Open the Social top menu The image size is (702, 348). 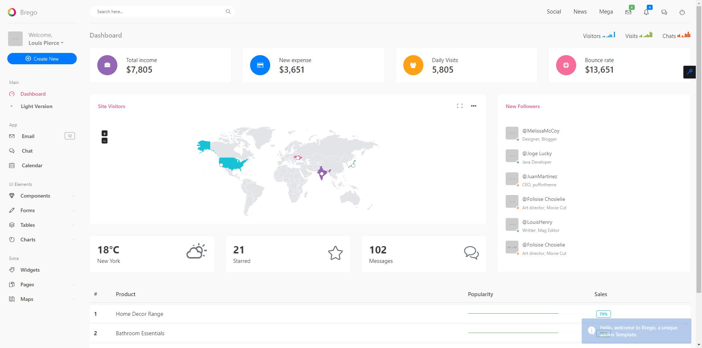click(x=554, y=12)
